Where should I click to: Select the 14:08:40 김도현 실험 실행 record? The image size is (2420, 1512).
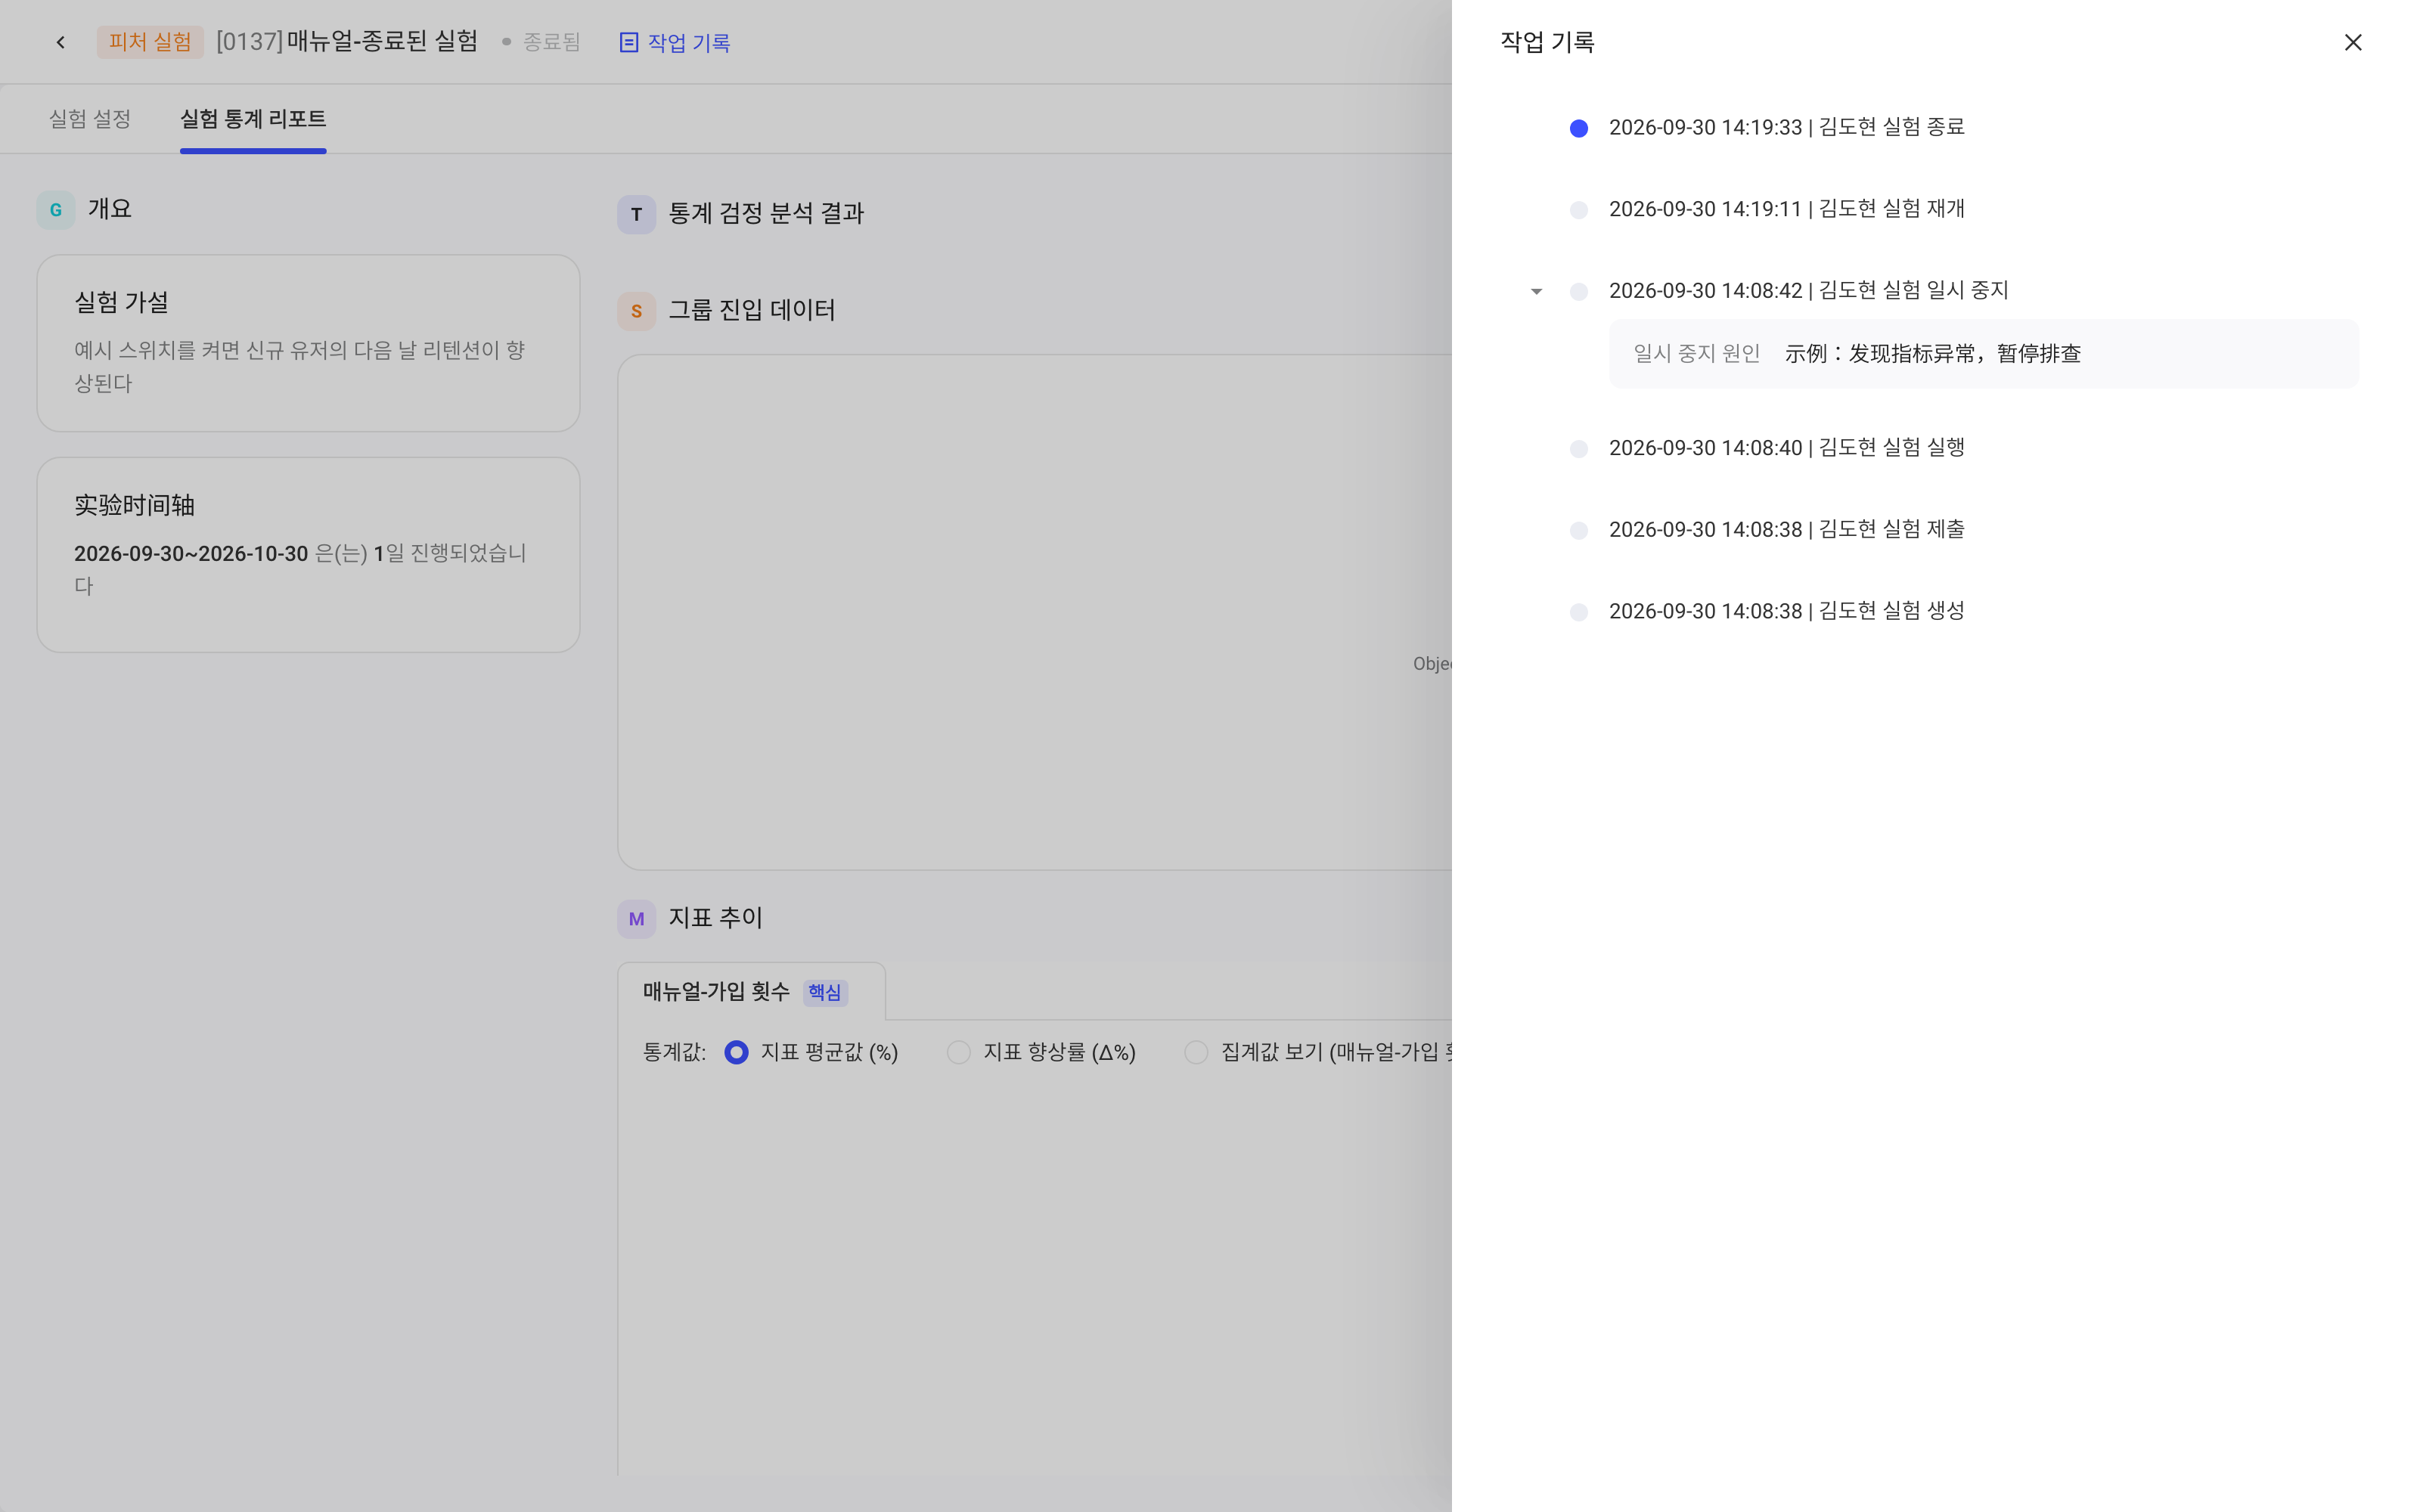tap(1786, 448)
